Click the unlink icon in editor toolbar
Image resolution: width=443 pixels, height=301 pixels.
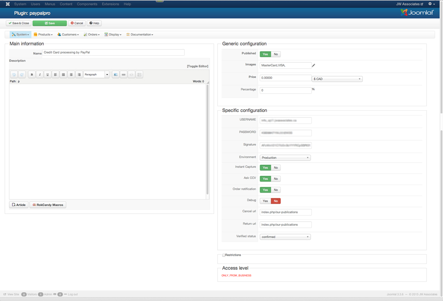132,74
